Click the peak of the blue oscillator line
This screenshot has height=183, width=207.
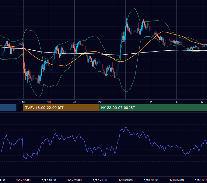[x=126, y=127]
